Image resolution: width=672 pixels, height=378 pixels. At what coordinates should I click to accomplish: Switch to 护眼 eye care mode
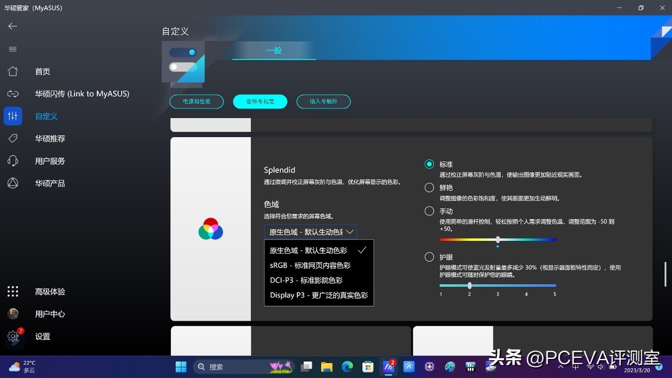pyautogui.click(x=429, y=256)
